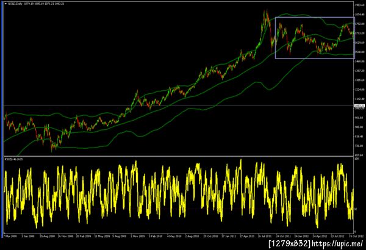Click the 1224.00 price axis label

359,90
